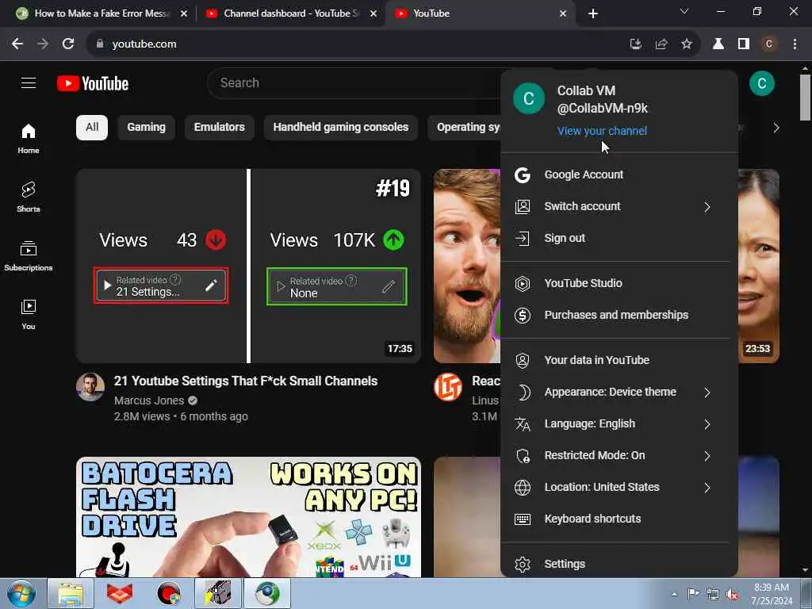Click the install app icon in address bar
Screen dimensions: 812x609
pos(635,44)
